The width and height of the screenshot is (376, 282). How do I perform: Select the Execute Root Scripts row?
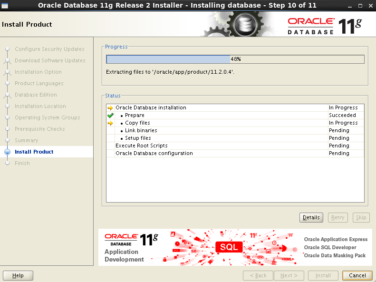(x=235, y=146)
